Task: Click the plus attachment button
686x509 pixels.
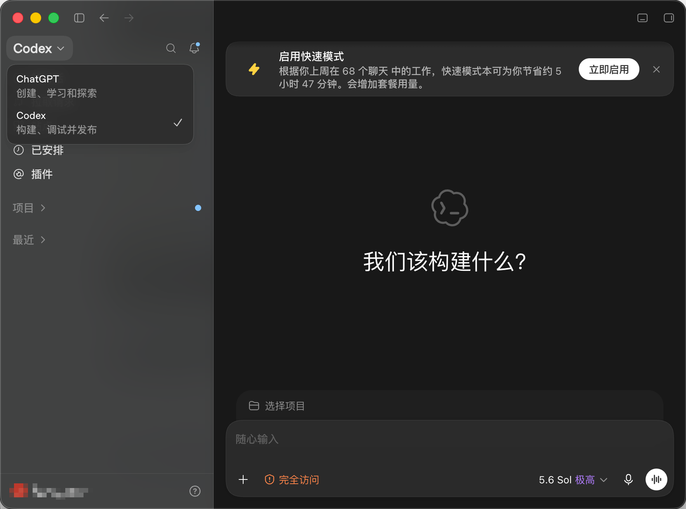Action: click(243, 479)
